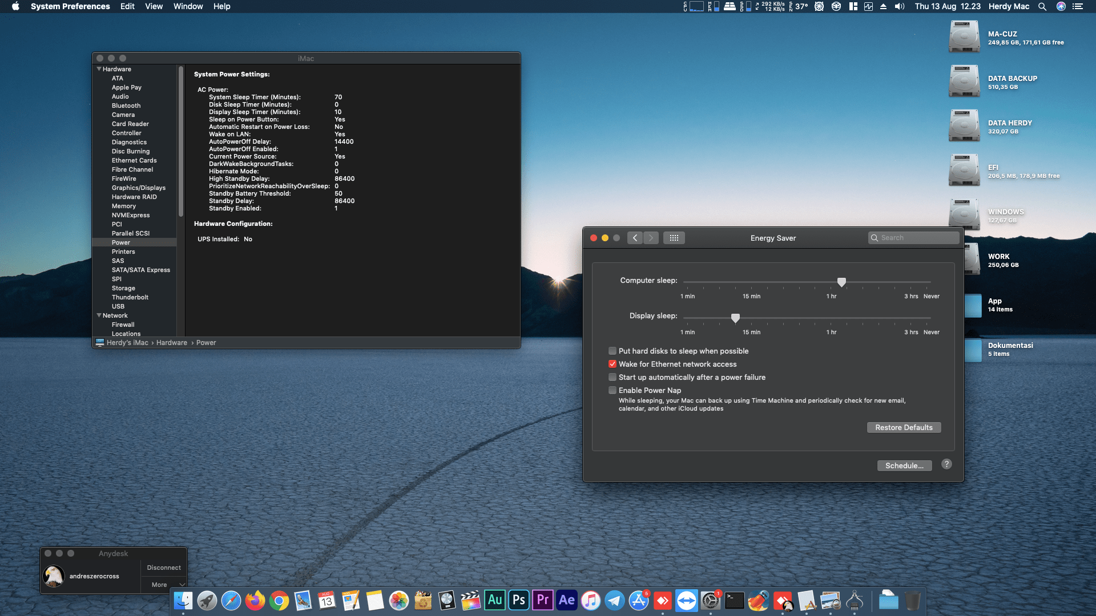Enable Put hard disks to sleep checkbox

[x=613, y=351]
